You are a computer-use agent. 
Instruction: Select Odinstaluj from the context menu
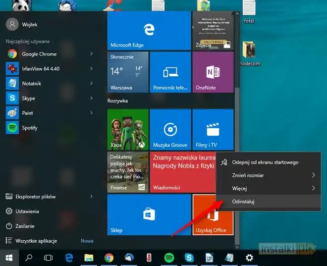[x=243, y=202]
